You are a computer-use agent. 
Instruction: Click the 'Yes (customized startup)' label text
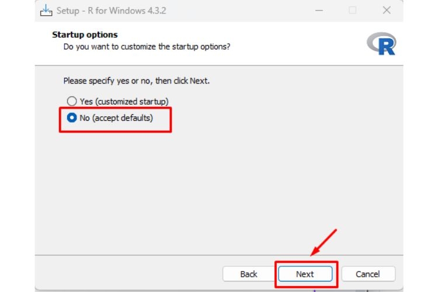[124, 102]
